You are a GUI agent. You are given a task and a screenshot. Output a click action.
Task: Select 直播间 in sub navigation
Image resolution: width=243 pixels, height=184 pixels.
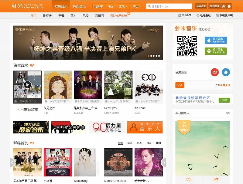(x=99, y=15)
